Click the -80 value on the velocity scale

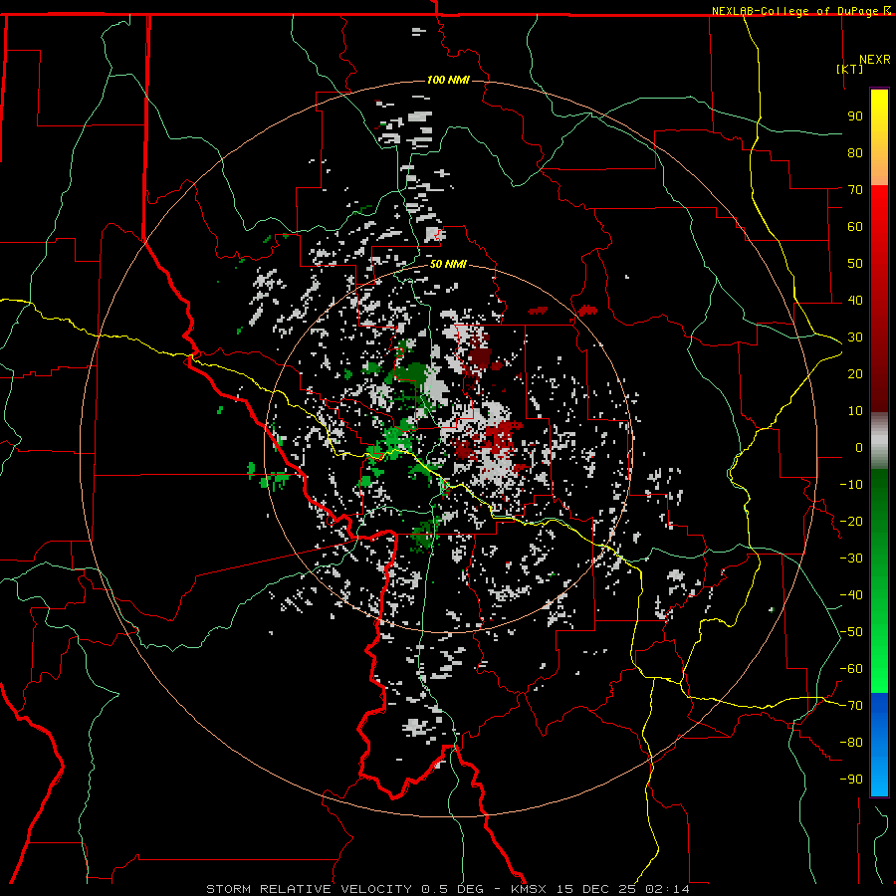coord(851,743)
